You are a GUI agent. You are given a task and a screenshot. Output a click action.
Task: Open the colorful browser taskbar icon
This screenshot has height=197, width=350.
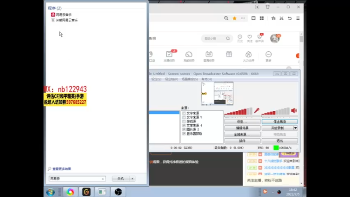[70, 192]
